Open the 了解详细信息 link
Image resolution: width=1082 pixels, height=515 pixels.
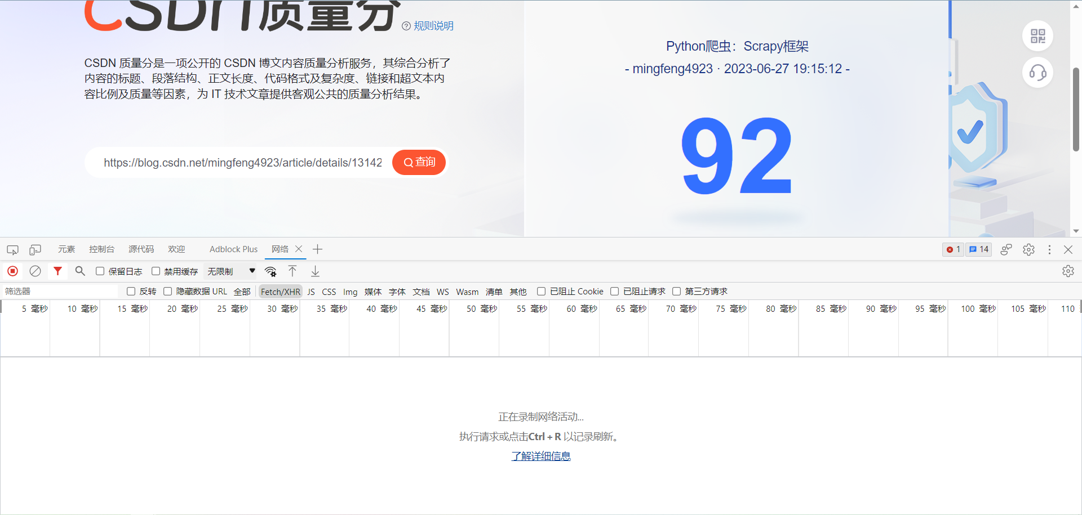541,456
